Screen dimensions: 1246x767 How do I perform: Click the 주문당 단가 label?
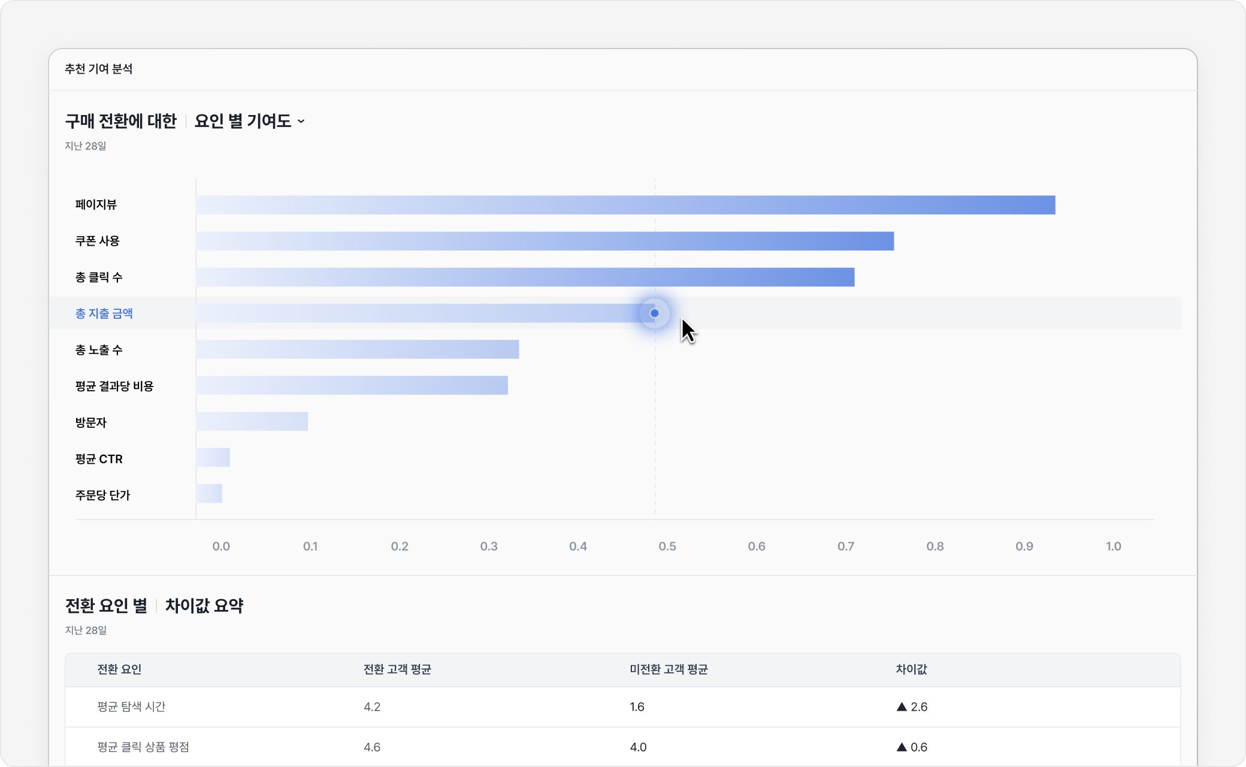pos(102,495)
